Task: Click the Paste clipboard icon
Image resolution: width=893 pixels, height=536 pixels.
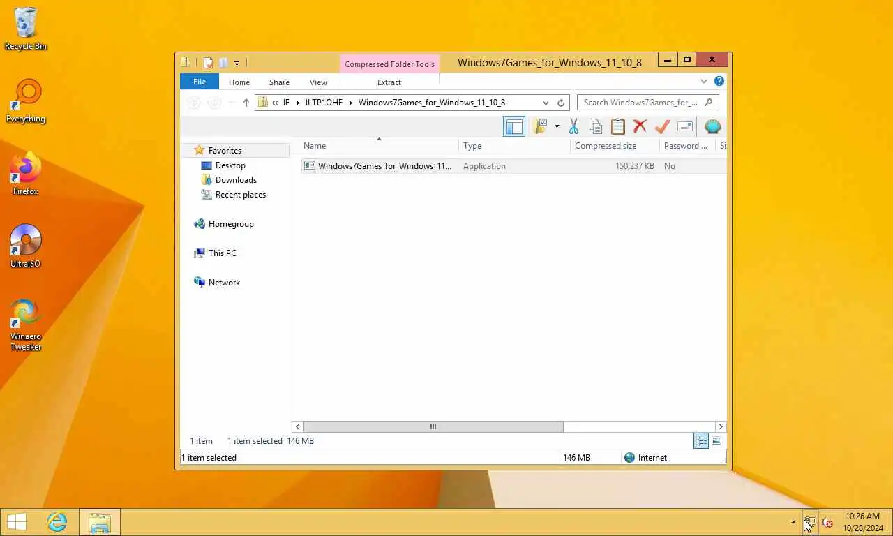Action: click(618, 126)
